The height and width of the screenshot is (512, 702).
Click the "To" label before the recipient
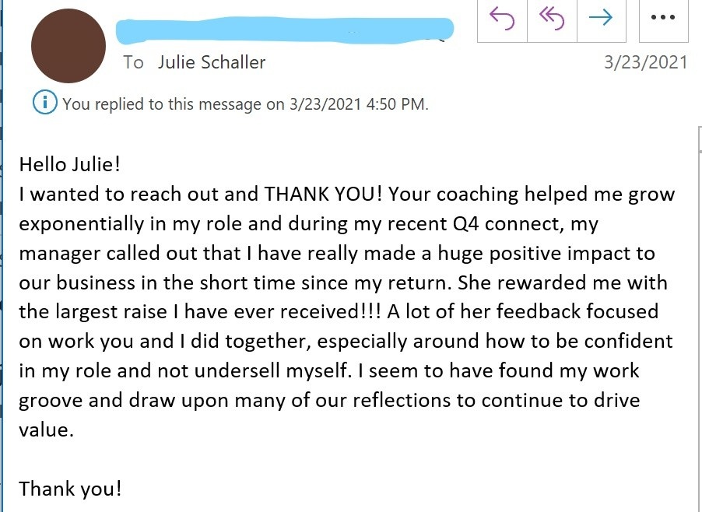pyautogui.click(x=133, y=62)
